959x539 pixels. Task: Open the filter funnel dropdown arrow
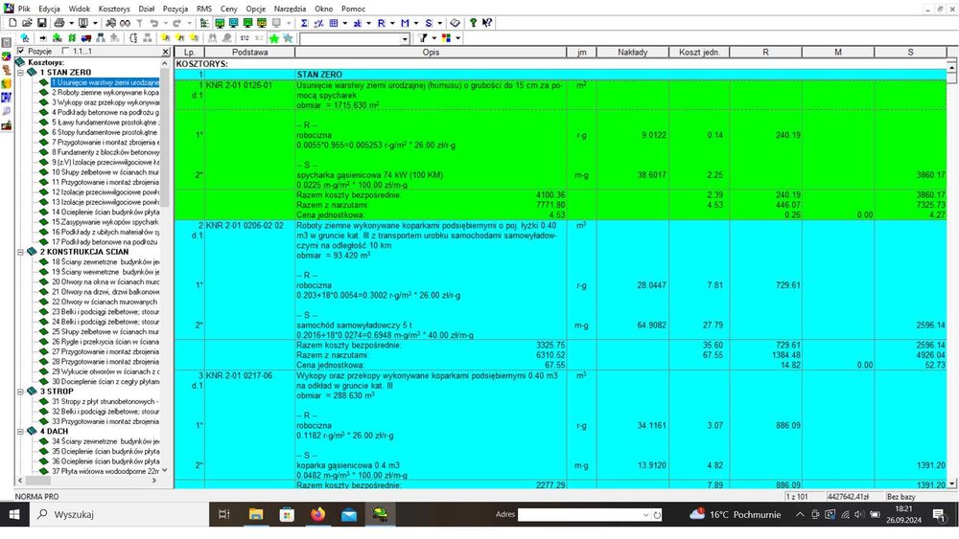[434, 38]
